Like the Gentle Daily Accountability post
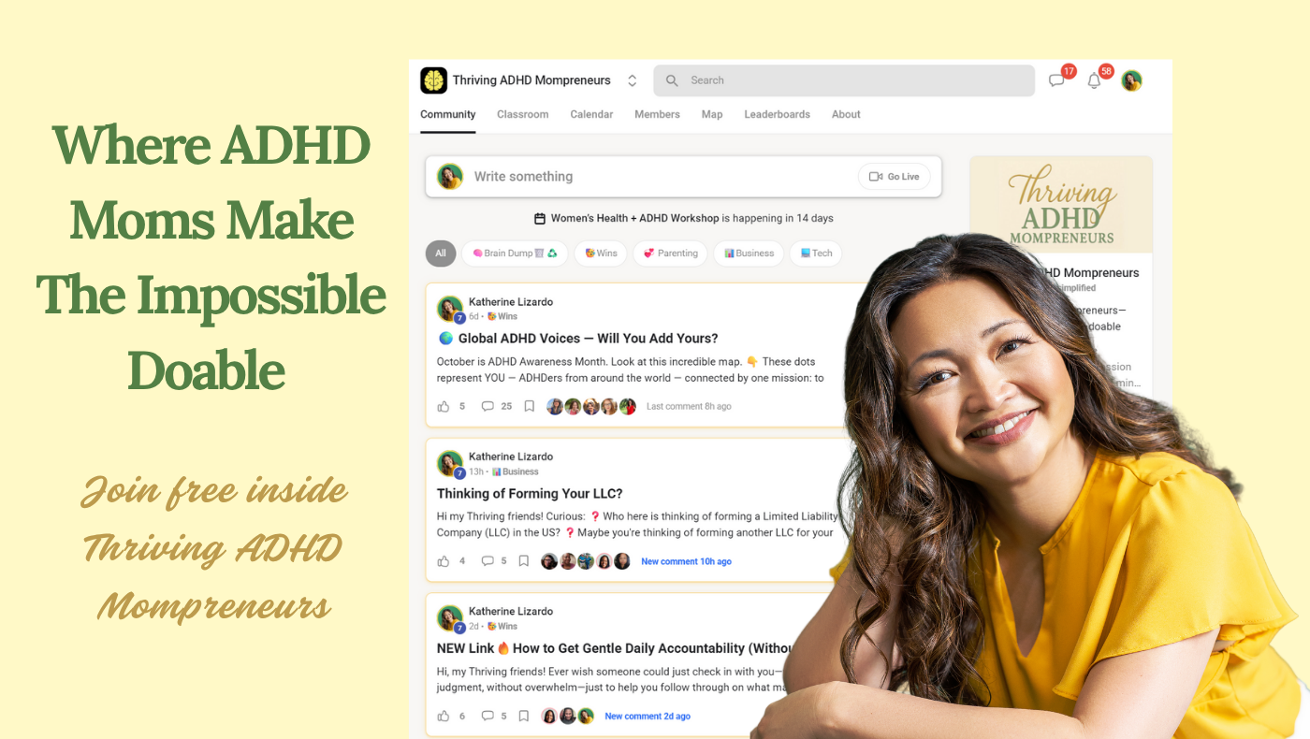Screen dimensions: 1310x739 point(444,716)
